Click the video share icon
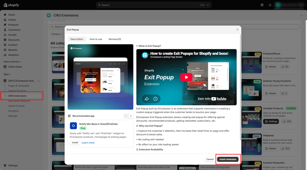The width and height of the screenshot is (307, 170). [147, 99]
